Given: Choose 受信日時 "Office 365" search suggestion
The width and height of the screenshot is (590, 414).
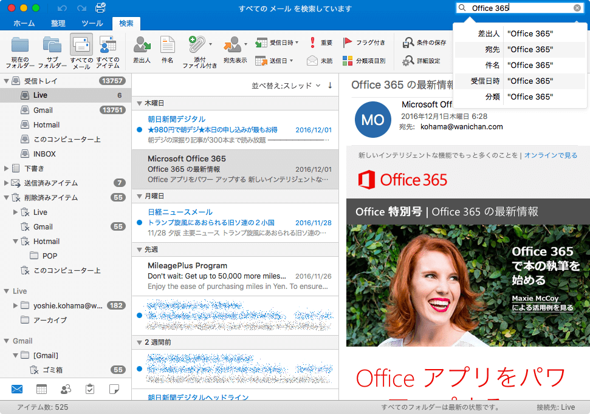Looking at the screenshot, I should point(520,81).
